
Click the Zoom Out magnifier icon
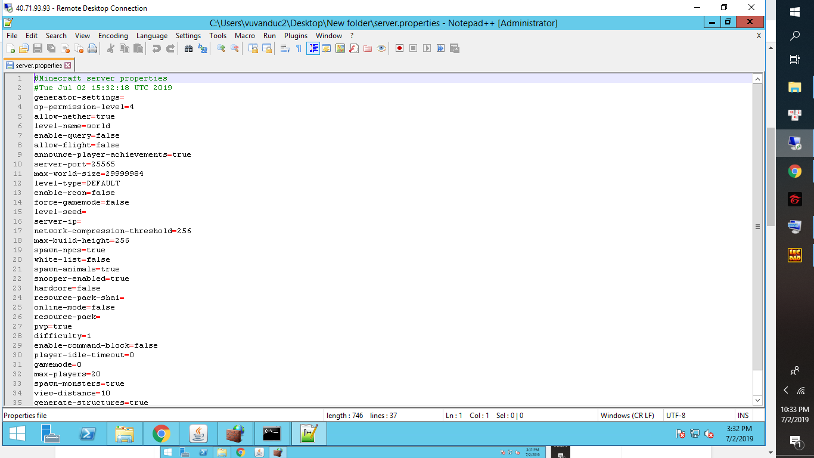[235, 48]
